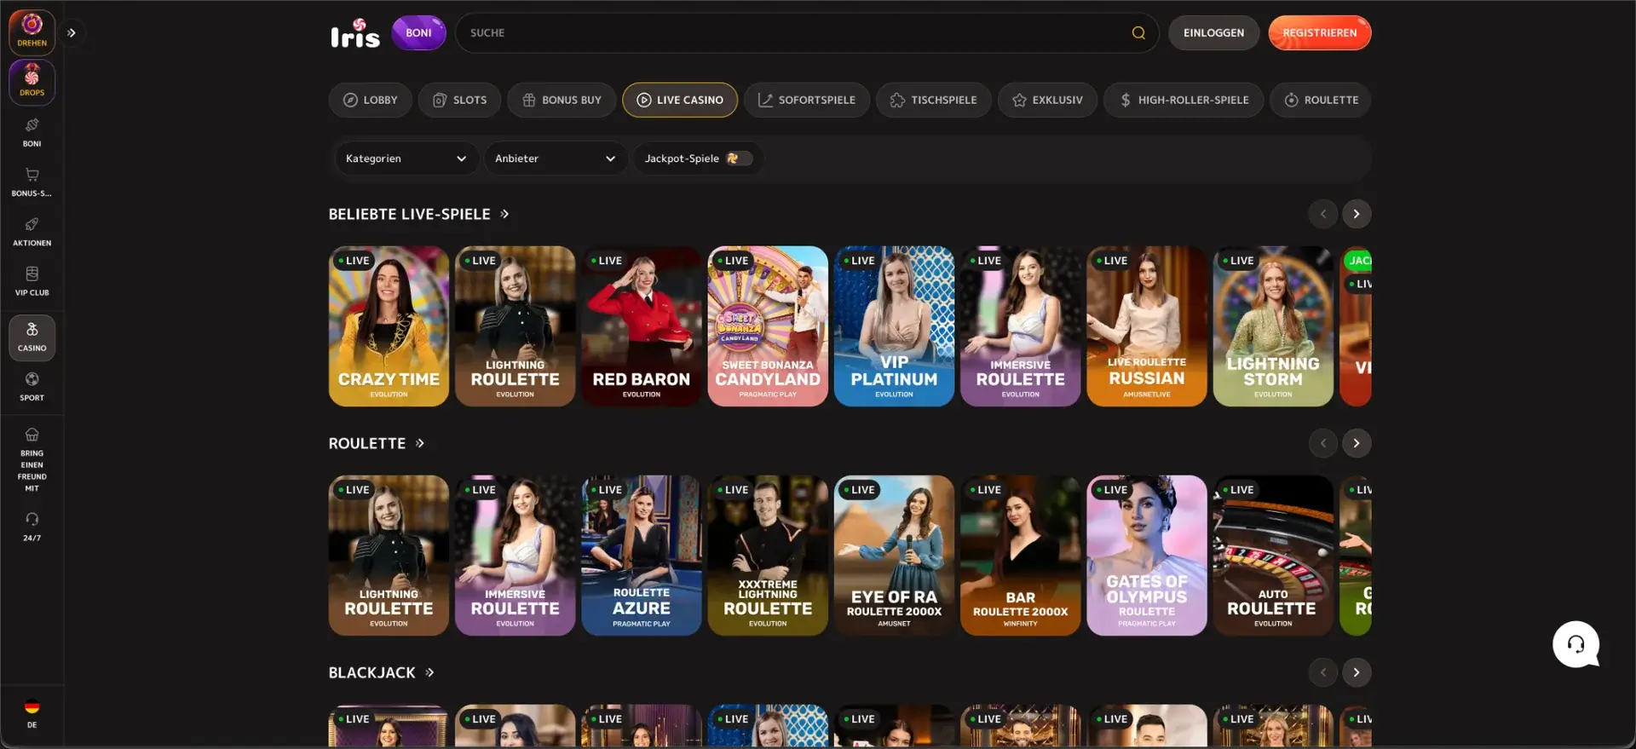The width and height of the screenshot is (1636, 749).
Task: Open the Drops sidebar icon
Action: point(32,82)
